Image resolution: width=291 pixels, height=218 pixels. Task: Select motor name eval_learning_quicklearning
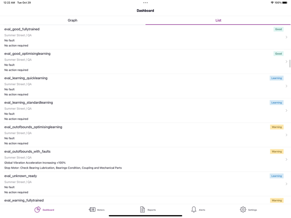26,78
